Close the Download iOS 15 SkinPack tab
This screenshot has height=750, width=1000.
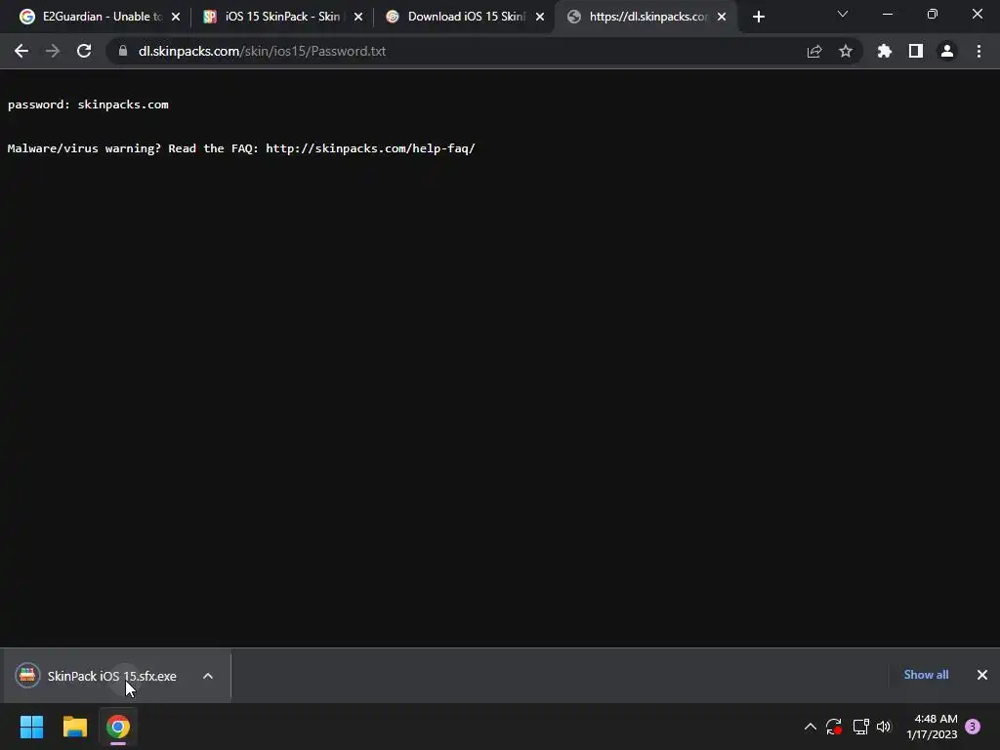tap(540, 18)
